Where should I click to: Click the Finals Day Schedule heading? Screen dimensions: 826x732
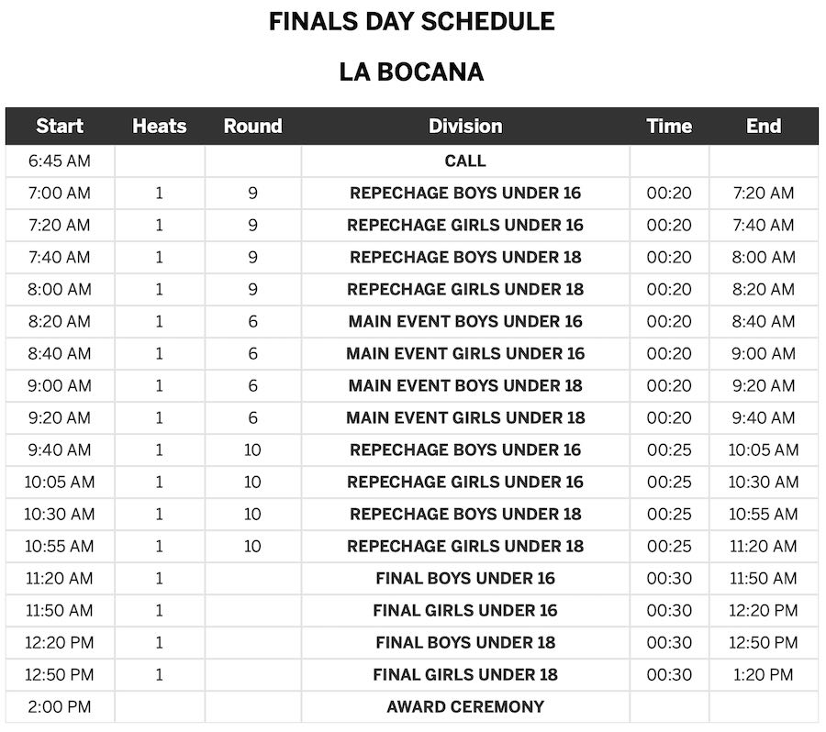click(x=412, y=22)
